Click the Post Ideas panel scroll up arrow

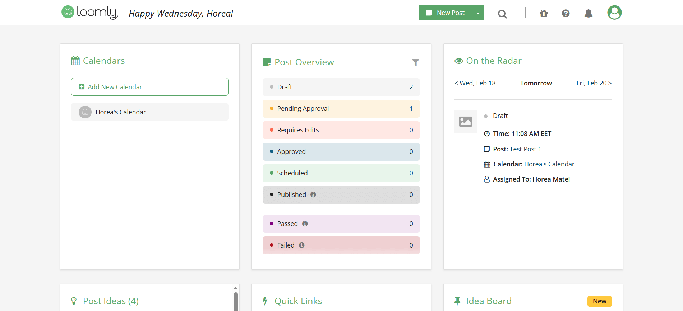pos(236,288)
